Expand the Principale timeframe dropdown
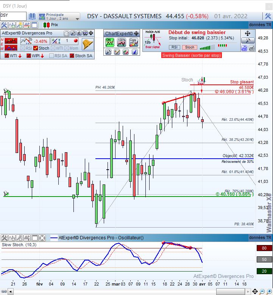The height and width of the screenshot is (295, 273). pyautogui.click(x=77, y=19)
